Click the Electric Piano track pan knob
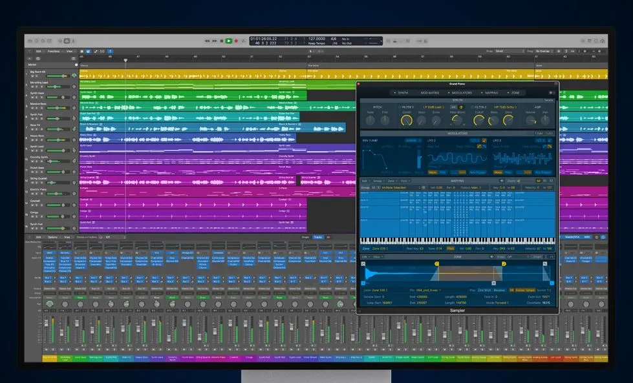 click(74, 193)
